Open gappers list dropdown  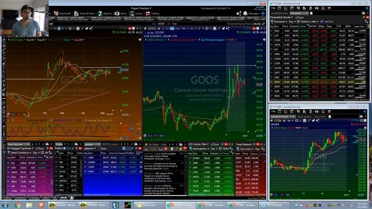90,149
